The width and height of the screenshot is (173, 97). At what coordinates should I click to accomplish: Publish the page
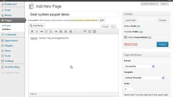coord(162,44)
